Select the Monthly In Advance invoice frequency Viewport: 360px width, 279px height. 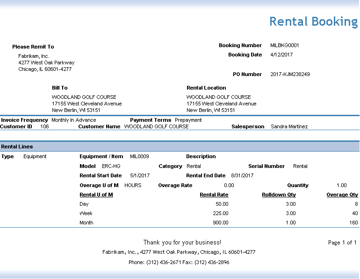[x=73, y=120]
